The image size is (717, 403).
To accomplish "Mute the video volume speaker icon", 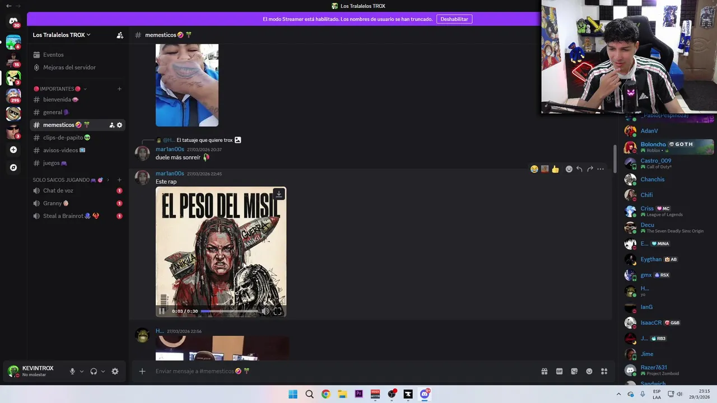I will (266, 311).
